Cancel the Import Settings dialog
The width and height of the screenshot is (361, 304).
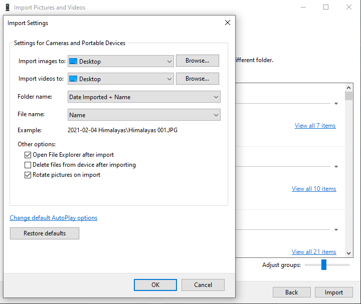pyautogui.click(x=203, y=284)
